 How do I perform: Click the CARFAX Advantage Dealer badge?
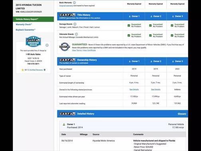click(33, 42)
